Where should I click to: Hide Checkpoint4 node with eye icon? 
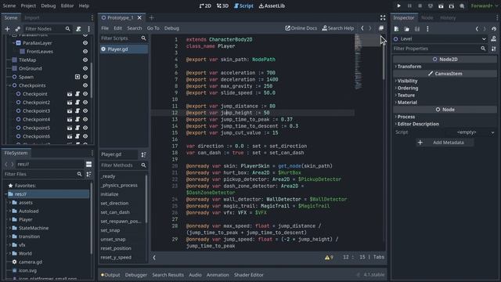pos(85,119)
